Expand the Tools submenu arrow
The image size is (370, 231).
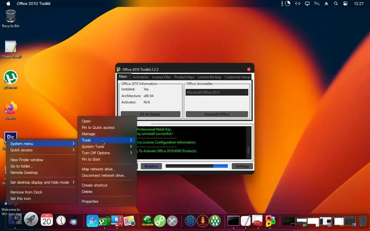point(131,140)
